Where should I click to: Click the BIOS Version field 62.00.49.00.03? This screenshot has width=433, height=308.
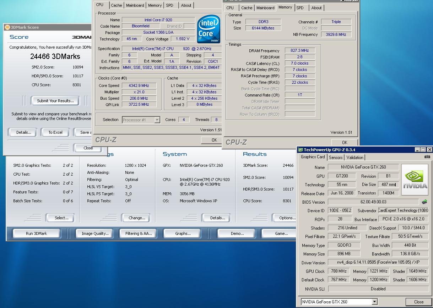click(373, 202)
